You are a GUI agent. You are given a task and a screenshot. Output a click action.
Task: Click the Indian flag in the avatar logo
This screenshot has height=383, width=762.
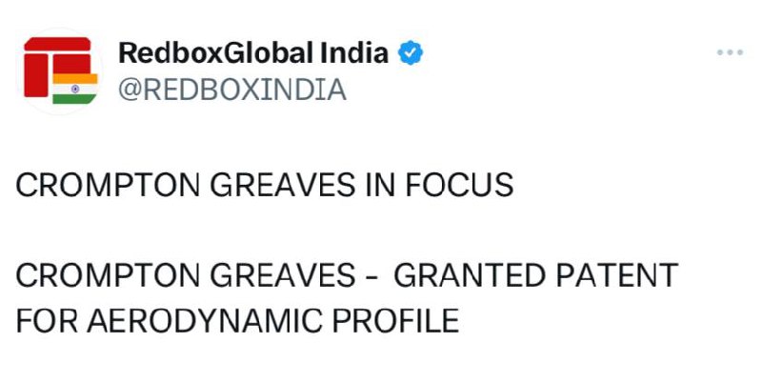75,89
